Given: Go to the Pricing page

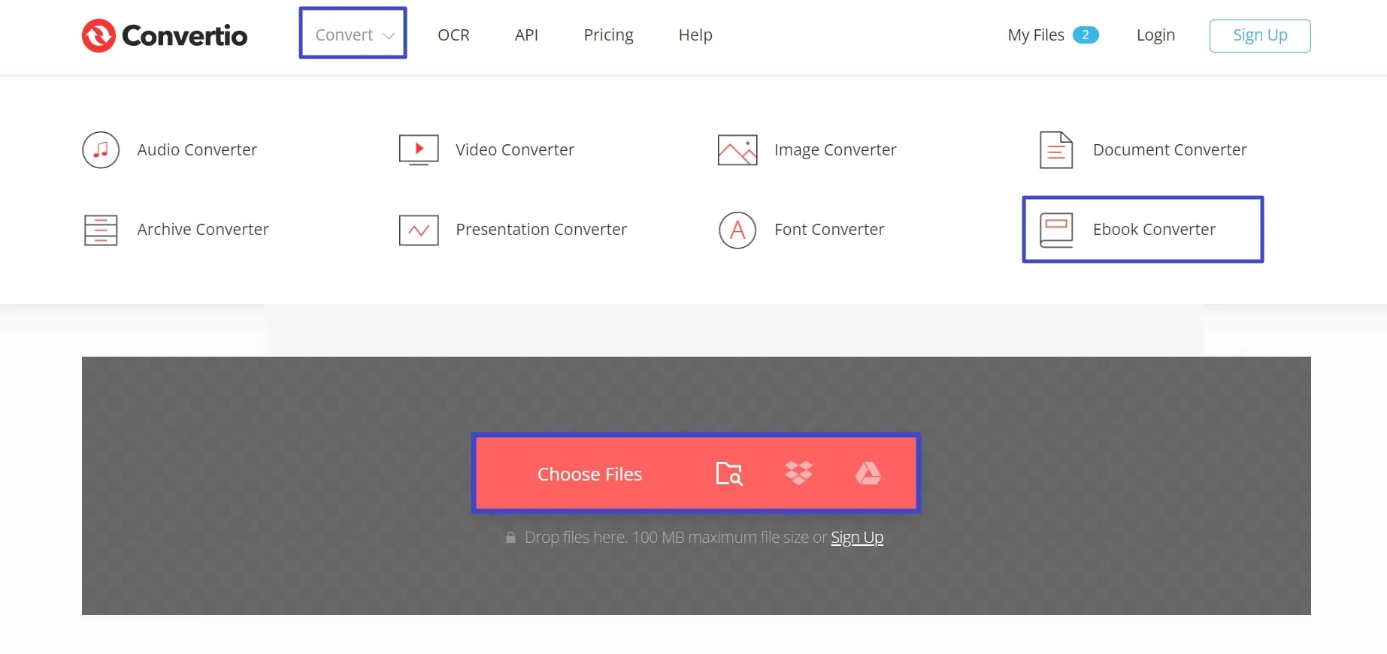Looking at the screenshot, I should 608,35.
